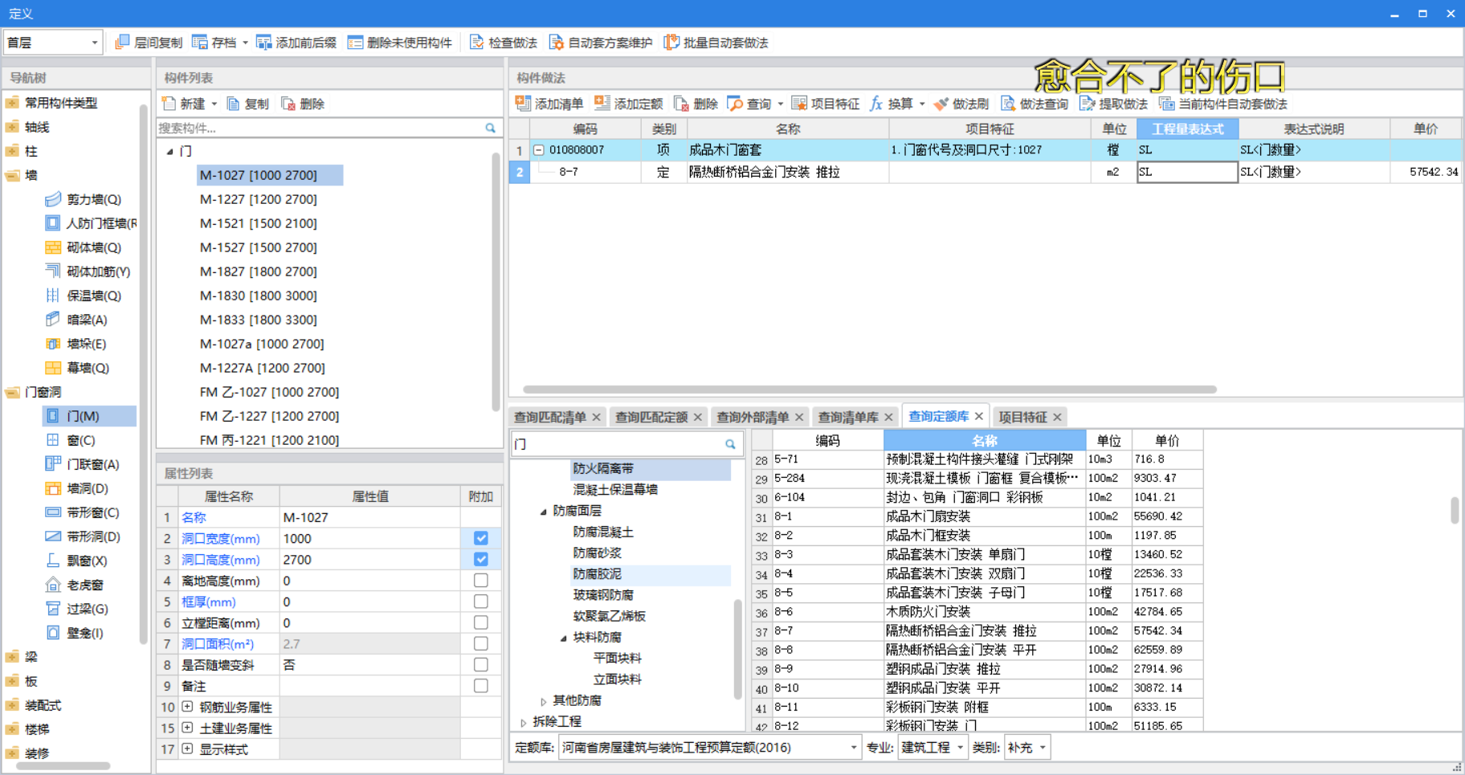
Task: Uncheck 洞口高度(mm) 附加 checkbox
Action: tap(481, 559)
